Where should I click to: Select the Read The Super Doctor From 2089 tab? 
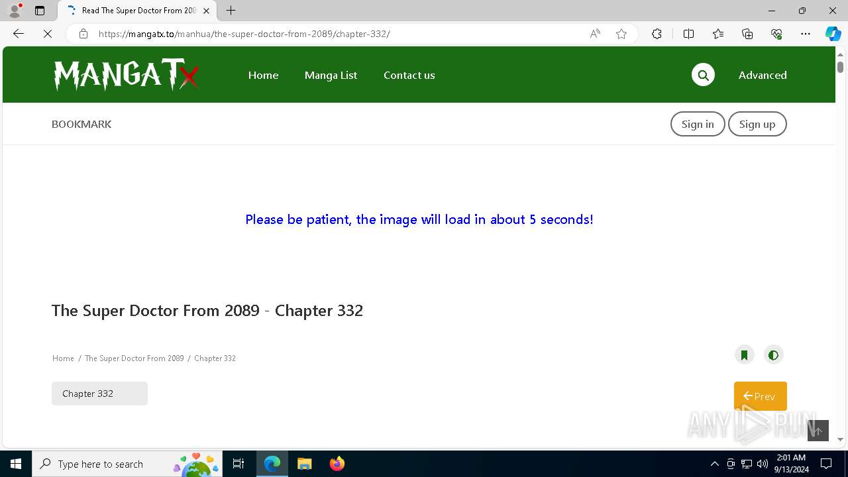tap(136, 11)
